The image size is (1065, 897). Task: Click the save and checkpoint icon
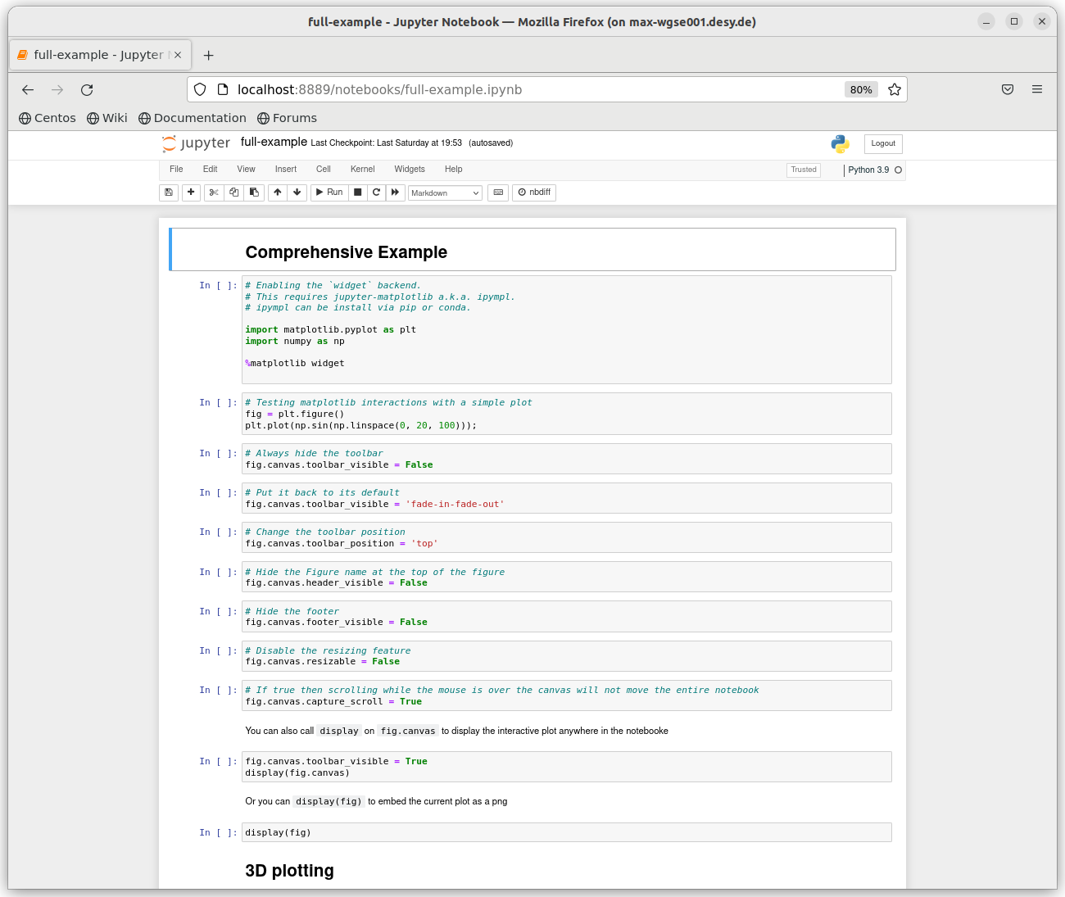click(169, 193)
